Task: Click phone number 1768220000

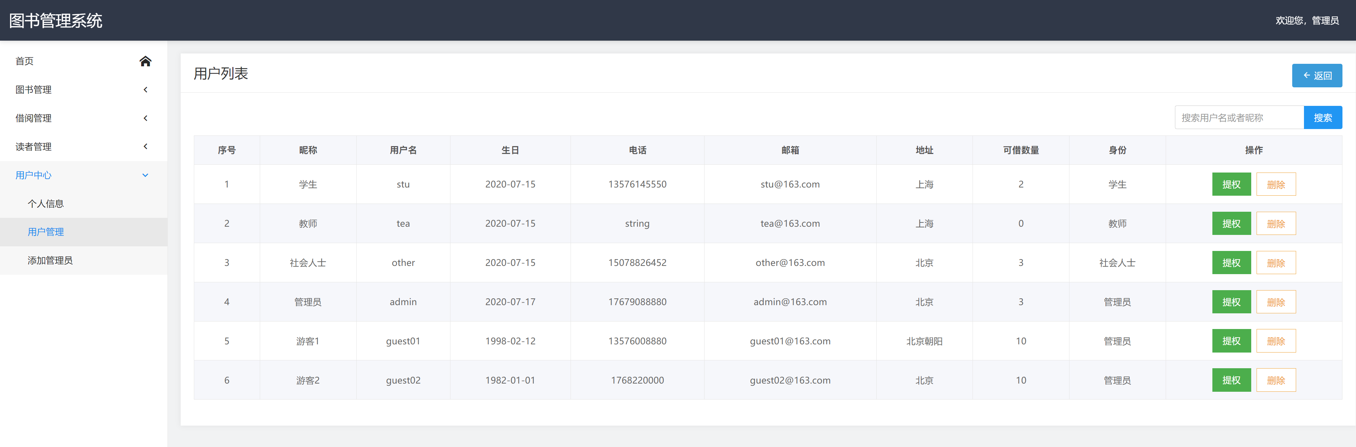Action: (638, 380)
